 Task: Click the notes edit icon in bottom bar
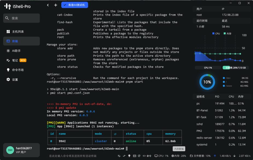pyautogui.click(x=119, y=156)
